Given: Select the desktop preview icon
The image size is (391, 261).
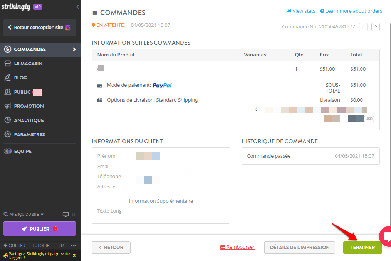Looking at the screenshot, I should [x=65, y=214].
